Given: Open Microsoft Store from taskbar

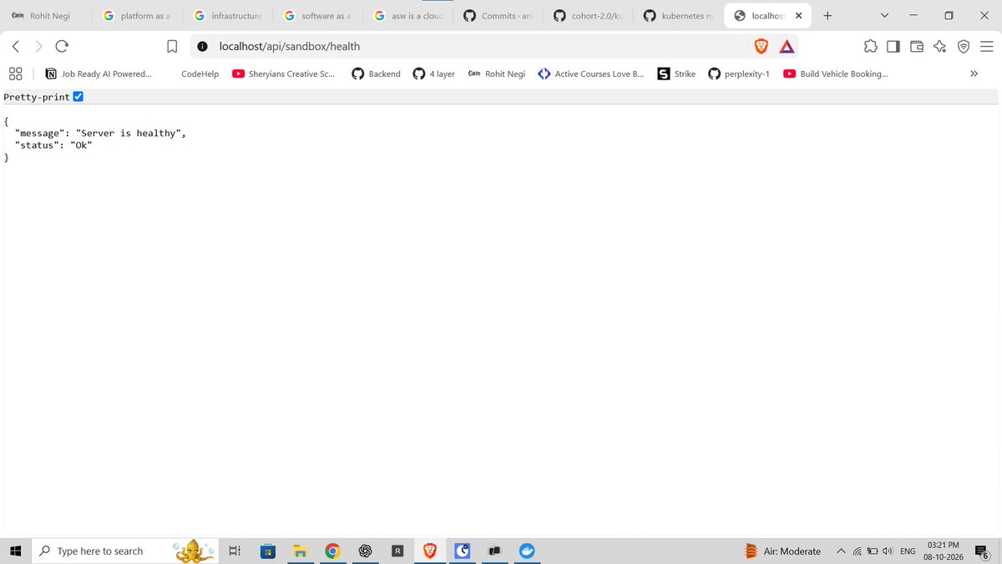Looking at the screenshot, I should (x=267, y=551).
